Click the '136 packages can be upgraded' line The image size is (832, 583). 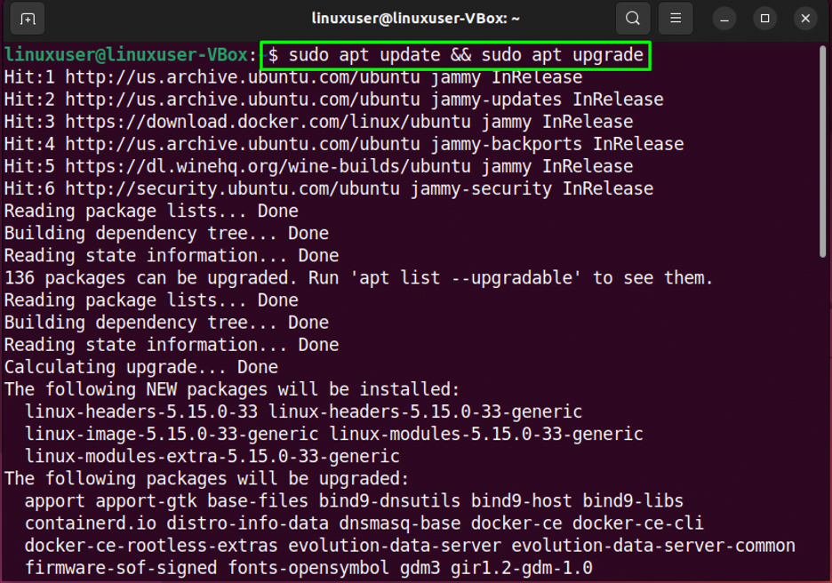(358, 278)
